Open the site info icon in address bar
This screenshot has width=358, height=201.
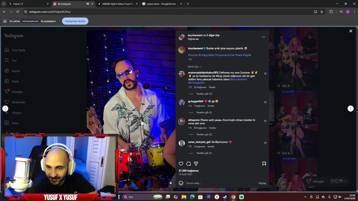(25, 12)
